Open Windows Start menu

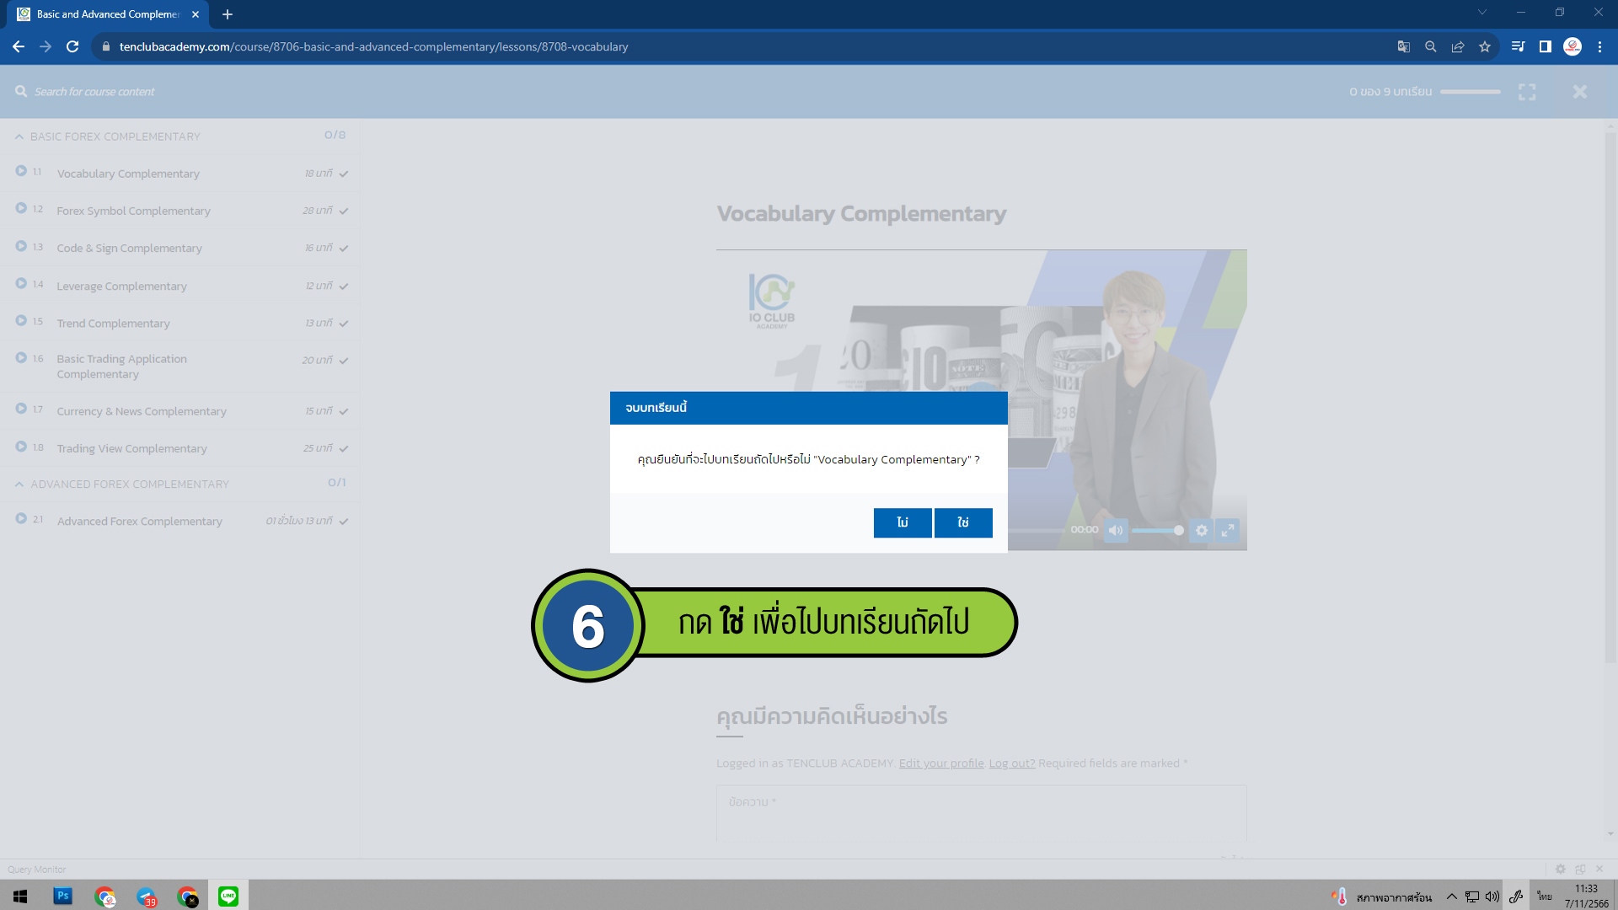[20, 897]
